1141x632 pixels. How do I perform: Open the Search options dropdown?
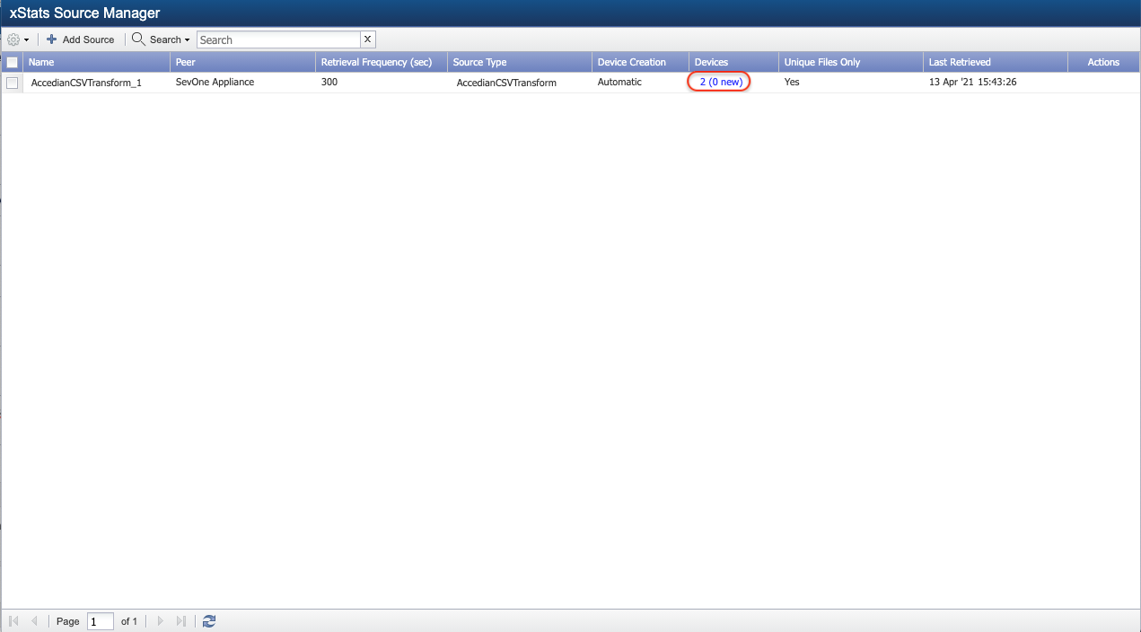point(161,39)
